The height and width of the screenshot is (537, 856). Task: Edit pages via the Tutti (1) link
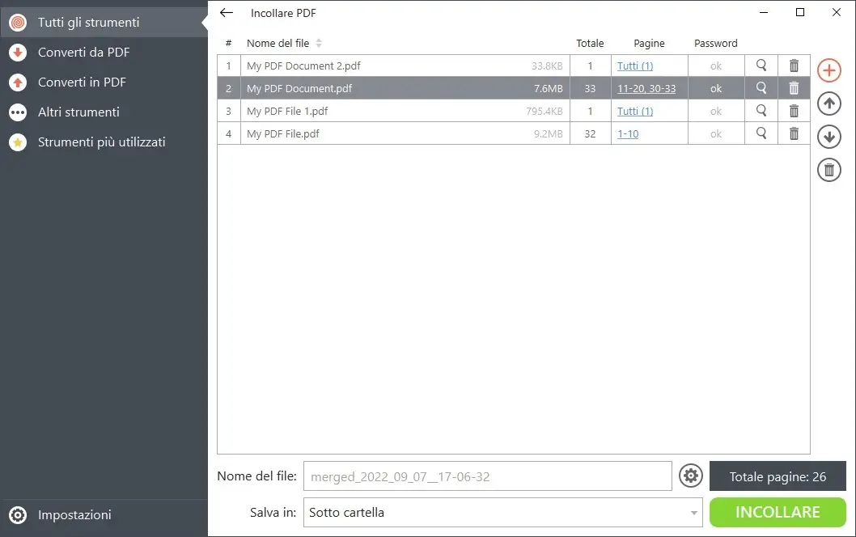click(636, 66)
